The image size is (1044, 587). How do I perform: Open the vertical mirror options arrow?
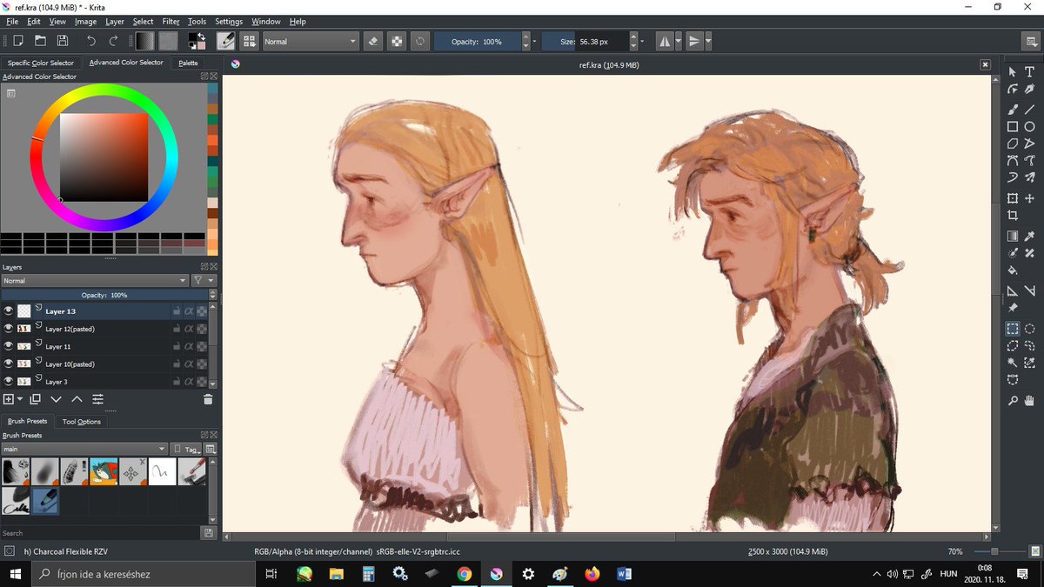709,41
